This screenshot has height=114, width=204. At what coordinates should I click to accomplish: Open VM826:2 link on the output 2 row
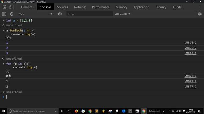pos(190,48)
